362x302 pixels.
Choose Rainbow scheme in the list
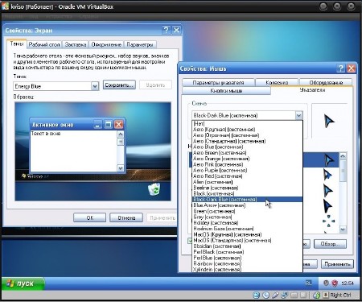tap(247, 263)
